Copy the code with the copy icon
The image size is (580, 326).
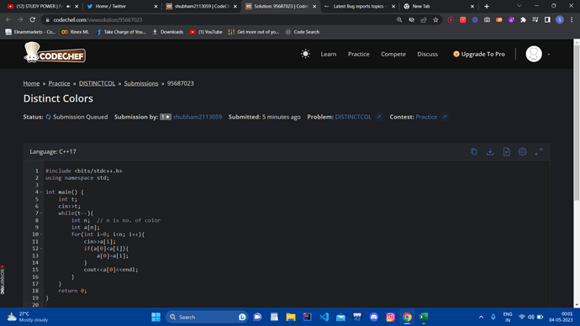tap(474, 151)
